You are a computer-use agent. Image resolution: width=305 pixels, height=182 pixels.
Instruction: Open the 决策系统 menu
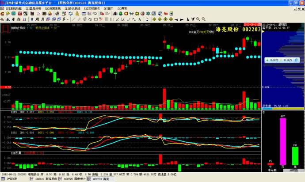[53, 8]
